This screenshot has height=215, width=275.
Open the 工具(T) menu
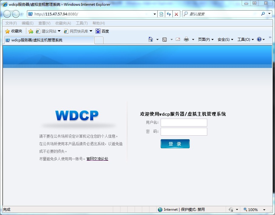[82, 23]
